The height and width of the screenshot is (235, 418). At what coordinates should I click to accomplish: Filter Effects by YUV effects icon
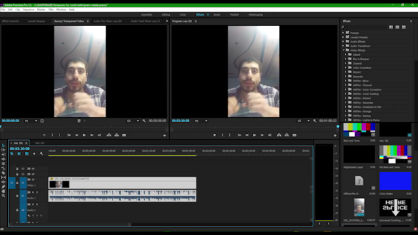[x=404, y=27]
